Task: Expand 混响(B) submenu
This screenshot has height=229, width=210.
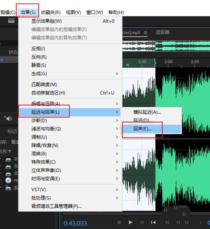Action: point(70,154)
